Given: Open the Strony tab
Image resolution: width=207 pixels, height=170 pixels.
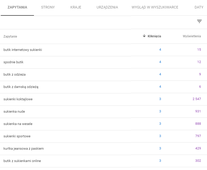Looking at the screenshot, I should (48, 7).
